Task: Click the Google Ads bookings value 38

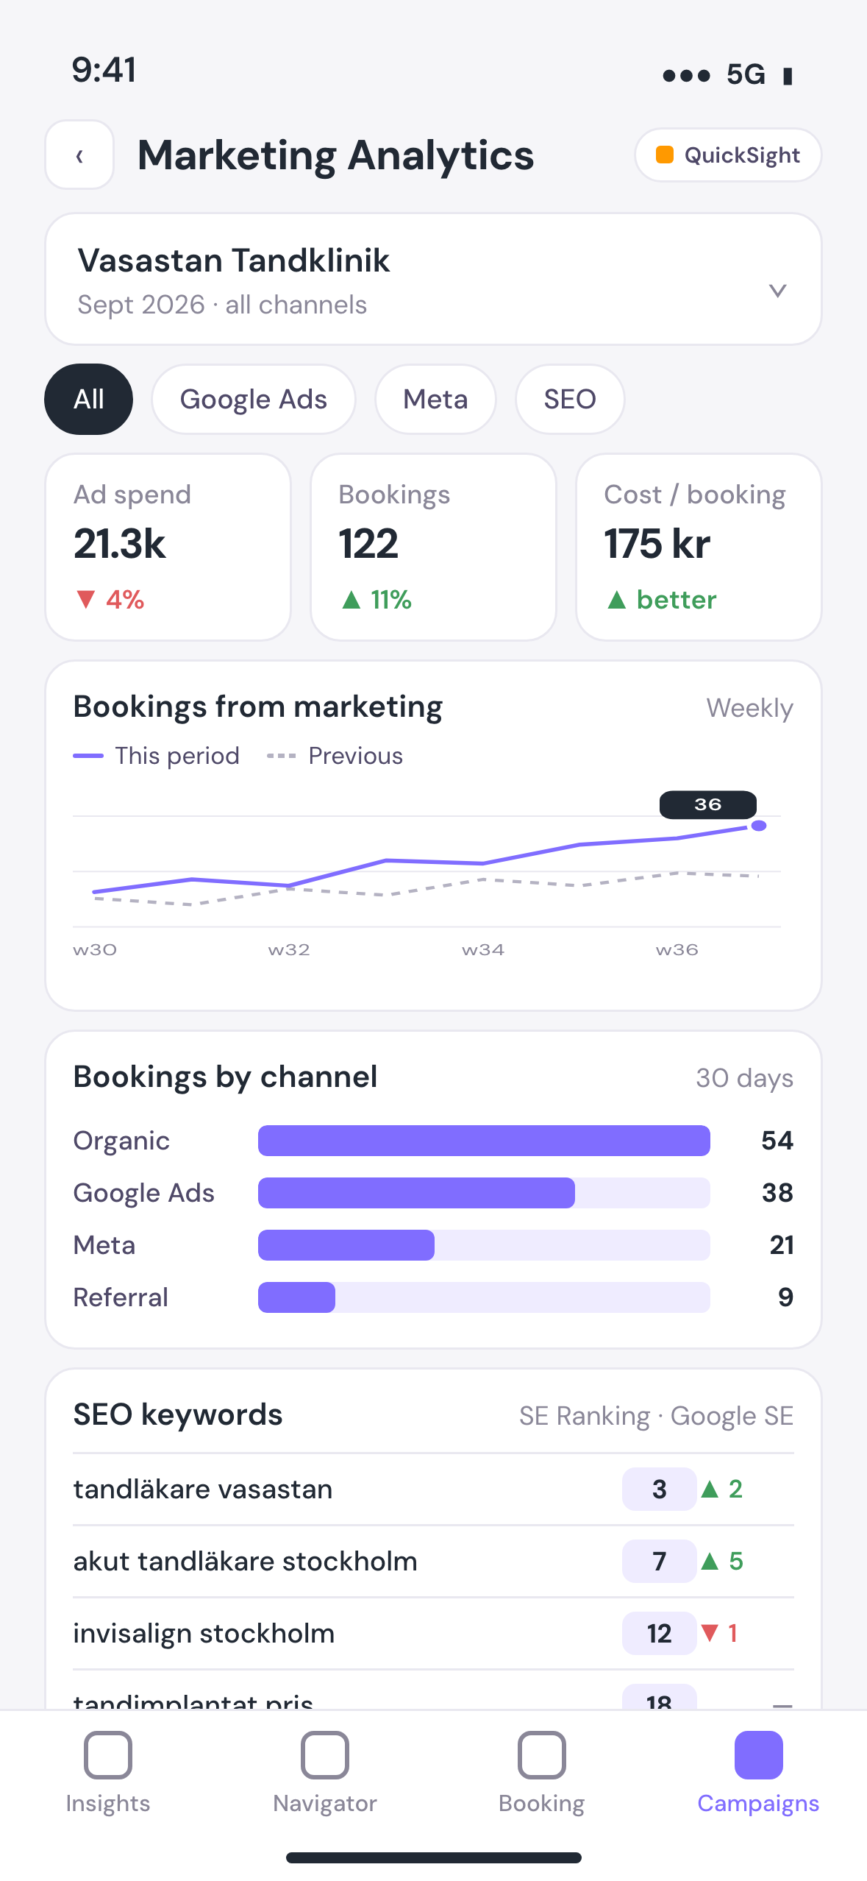Action: coord(777,1193)
